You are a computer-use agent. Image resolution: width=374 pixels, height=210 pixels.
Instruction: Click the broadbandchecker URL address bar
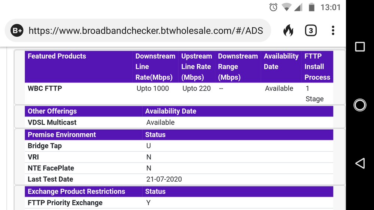click(146, 31)
